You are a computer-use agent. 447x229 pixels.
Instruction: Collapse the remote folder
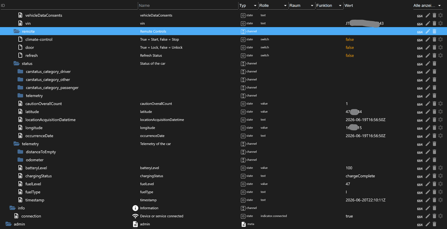pos(16,31)
